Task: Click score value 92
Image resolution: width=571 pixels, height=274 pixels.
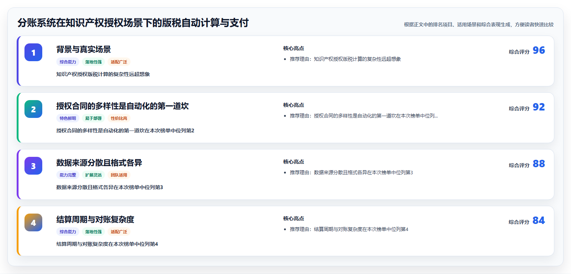Action: point(539,107)
